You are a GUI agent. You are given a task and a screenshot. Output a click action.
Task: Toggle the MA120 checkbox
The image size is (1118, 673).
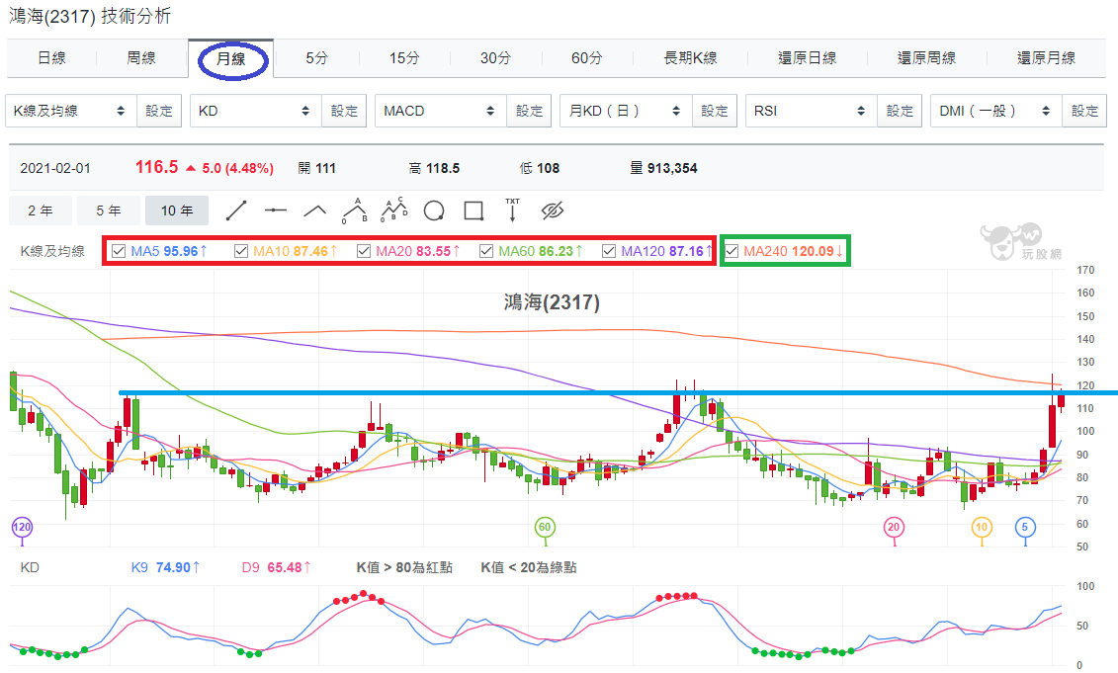(x=609, y=251)
